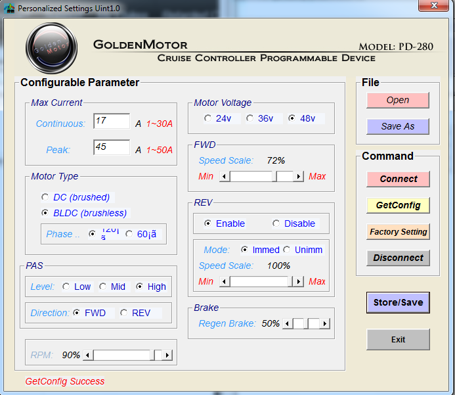This screenshot has height=395, width=455.
Task: Click left arrow on RPM slider
Action: (88, 355)
